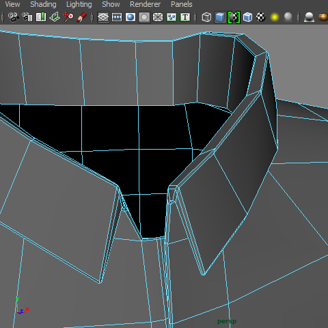Toggle the viewport Grid display
Viewport: 328px width, 328px height.
click(x=103, y=17)
